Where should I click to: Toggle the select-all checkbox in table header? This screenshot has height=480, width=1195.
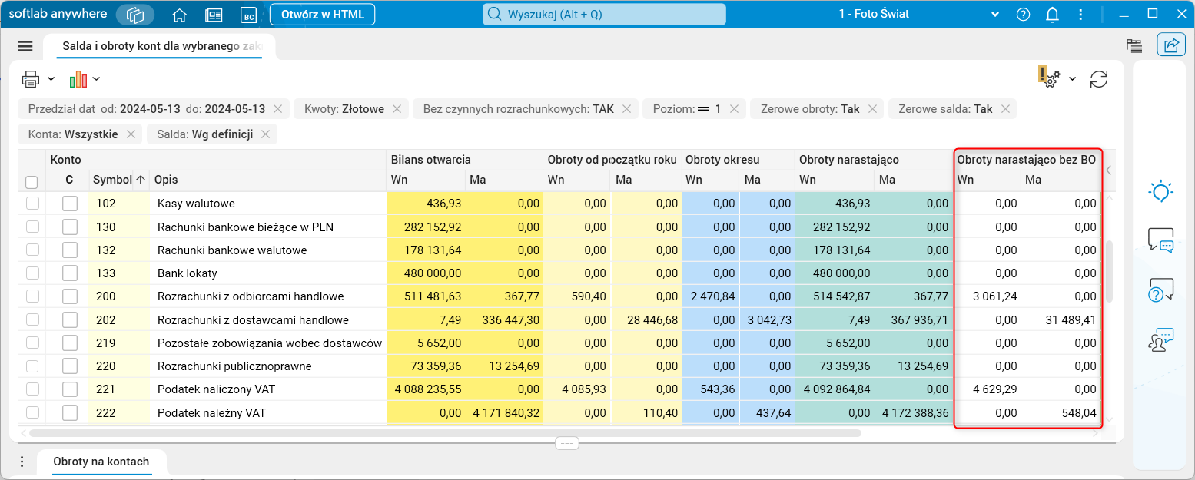(32, 182)
